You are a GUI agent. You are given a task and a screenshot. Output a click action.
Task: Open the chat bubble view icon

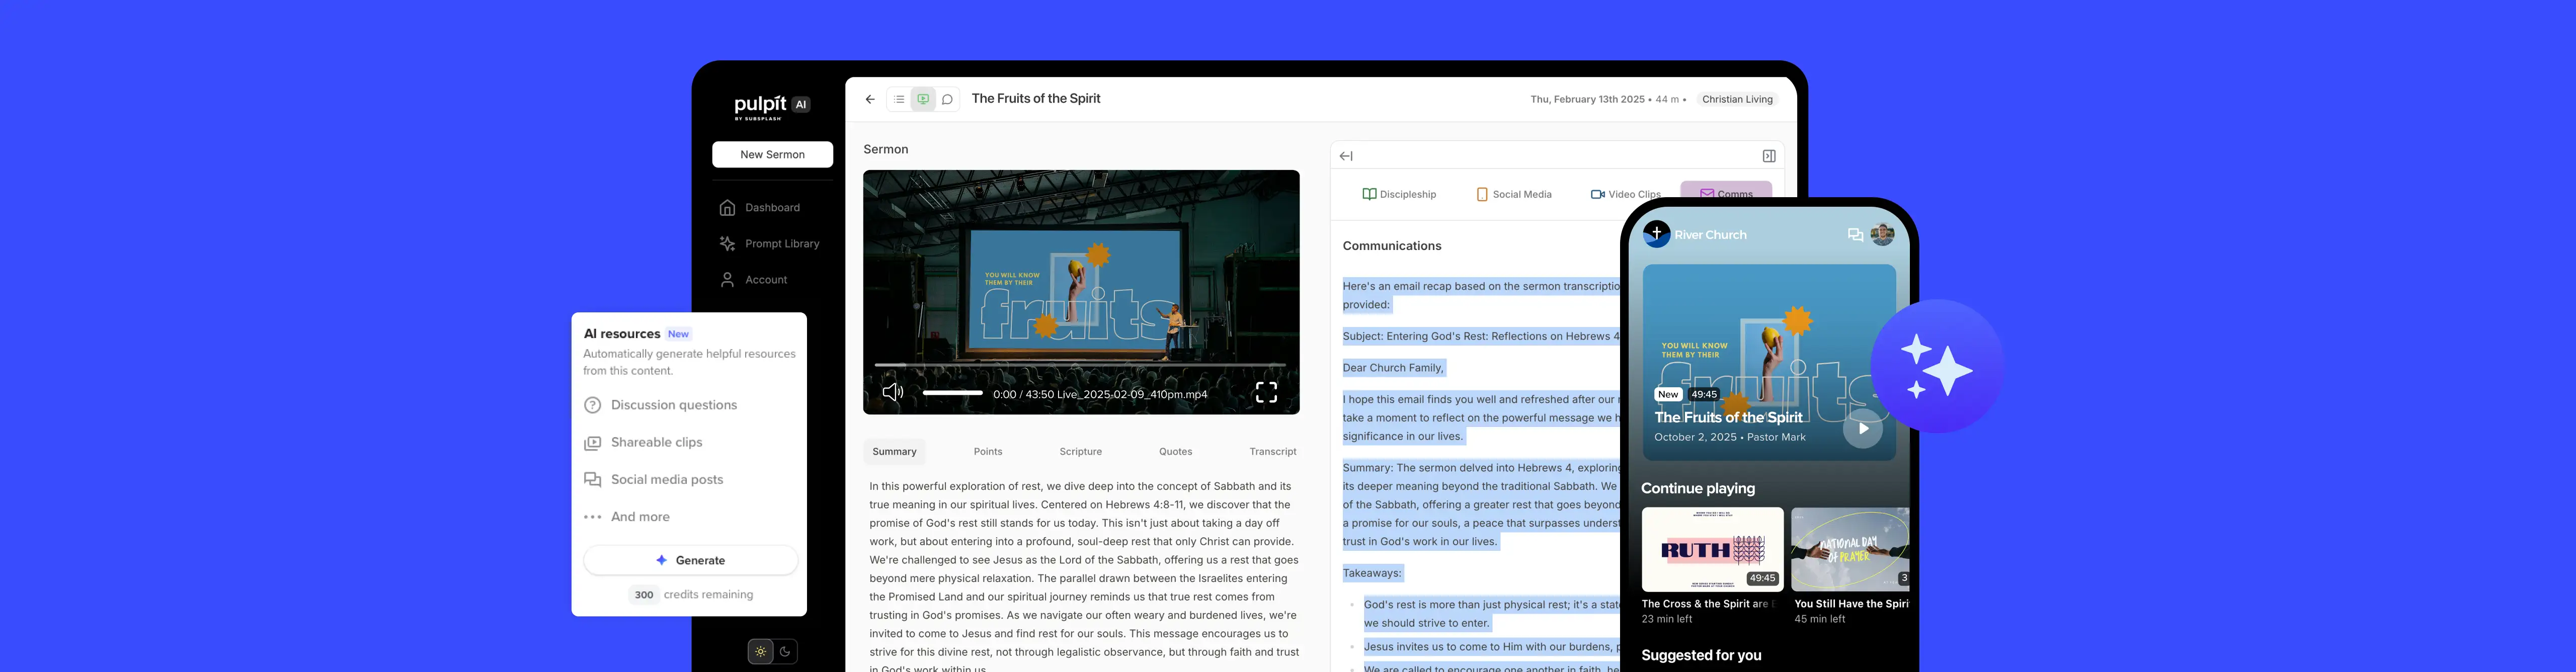[947, 99]
